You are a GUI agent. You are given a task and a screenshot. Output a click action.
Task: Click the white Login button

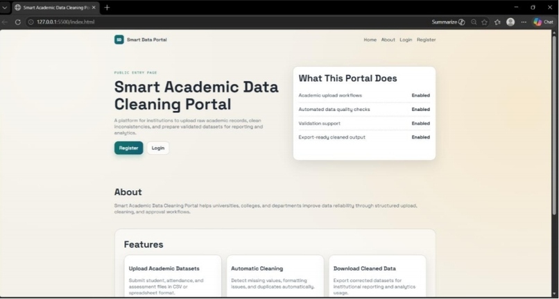point(158,148)
